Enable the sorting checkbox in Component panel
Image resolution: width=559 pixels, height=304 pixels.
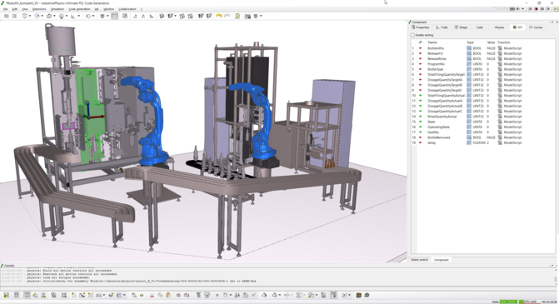412,35
